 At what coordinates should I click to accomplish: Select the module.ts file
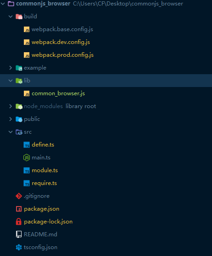coord(45,170)
